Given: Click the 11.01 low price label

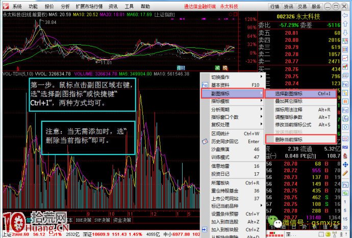Looking at the screenshot, I should pyautogui.click(x=106, y=62).
